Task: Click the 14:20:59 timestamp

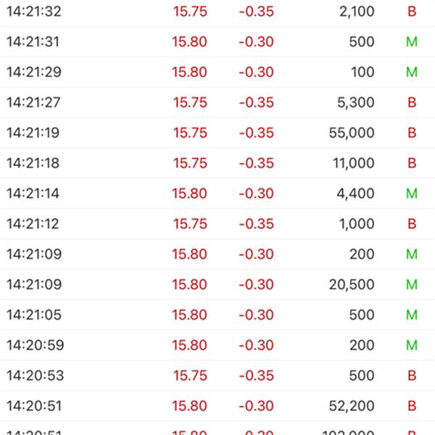Action: pyautogui.click(x=36, y=345)
